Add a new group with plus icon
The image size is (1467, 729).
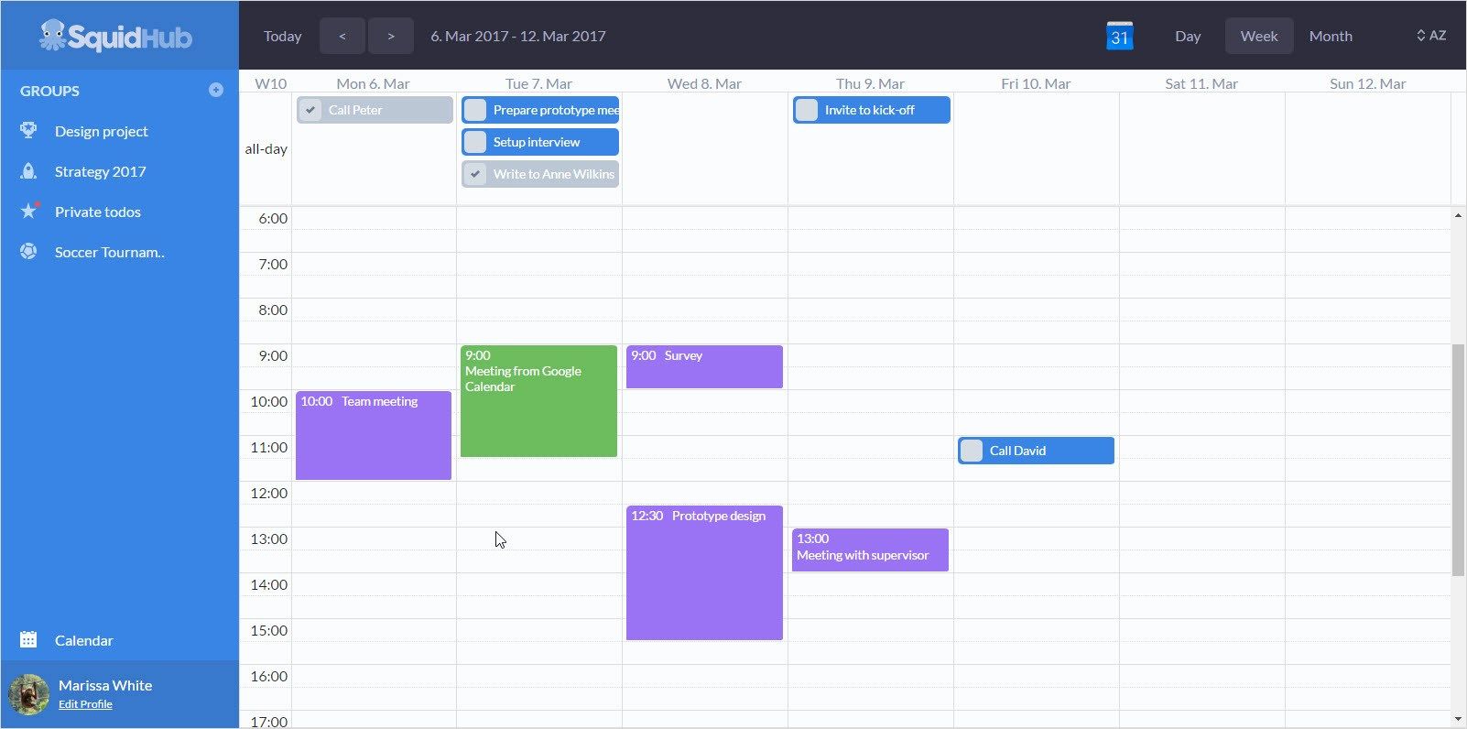pos(216,90)
